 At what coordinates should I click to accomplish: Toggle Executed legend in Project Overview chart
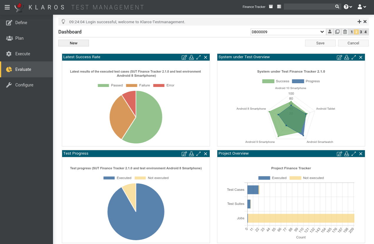pos(264,178)
